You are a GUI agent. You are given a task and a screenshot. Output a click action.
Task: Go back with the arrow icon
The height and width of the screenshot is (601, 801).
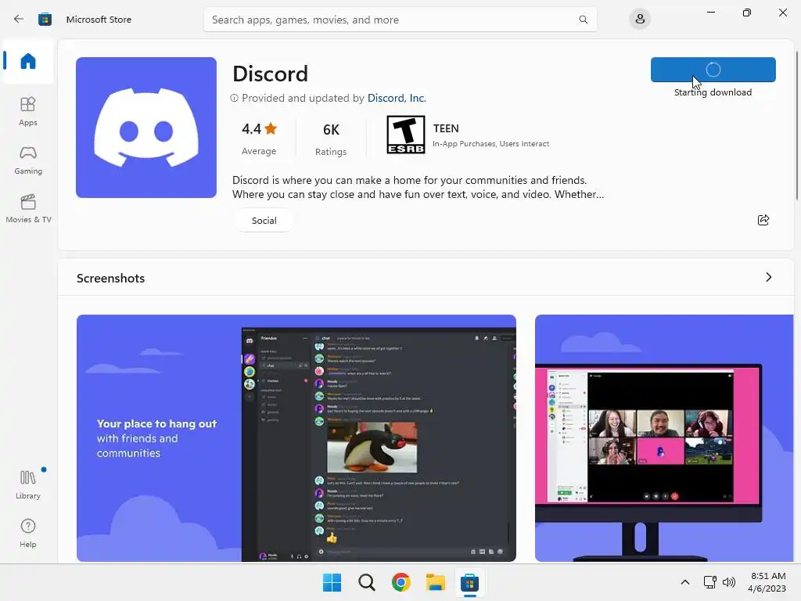pos(19,20)
